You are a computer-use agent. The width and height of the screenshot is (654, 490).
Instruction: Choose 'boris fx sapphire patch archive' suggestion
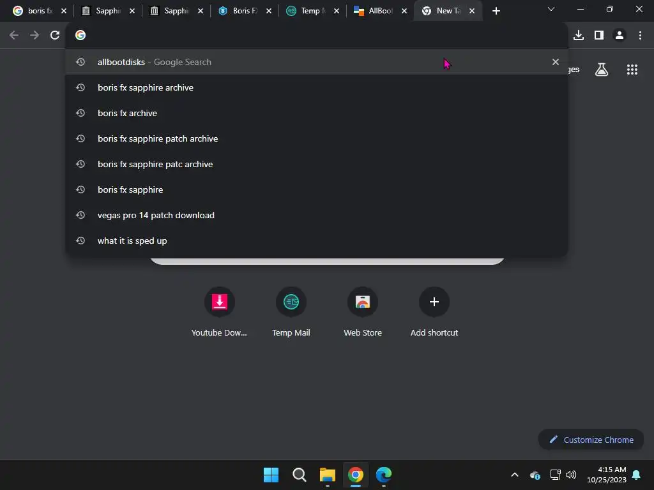317,138
